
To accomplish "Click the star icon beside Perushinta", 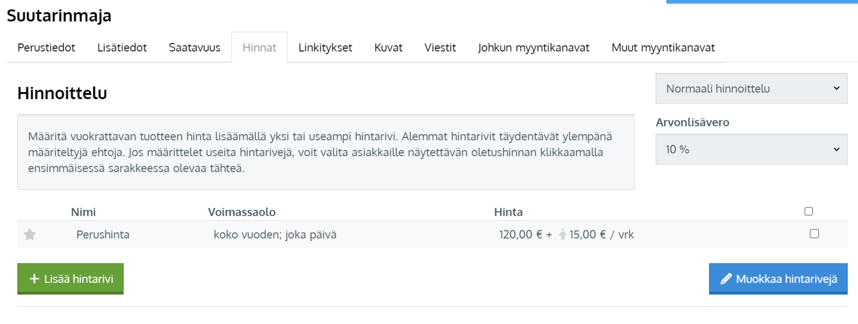I will pyautogui.click(x=30, y=235).
